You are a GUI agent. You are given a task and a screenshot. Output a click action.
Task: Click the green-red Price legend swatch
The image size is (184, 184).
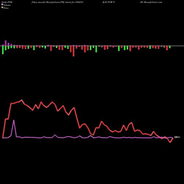[2, 8]
